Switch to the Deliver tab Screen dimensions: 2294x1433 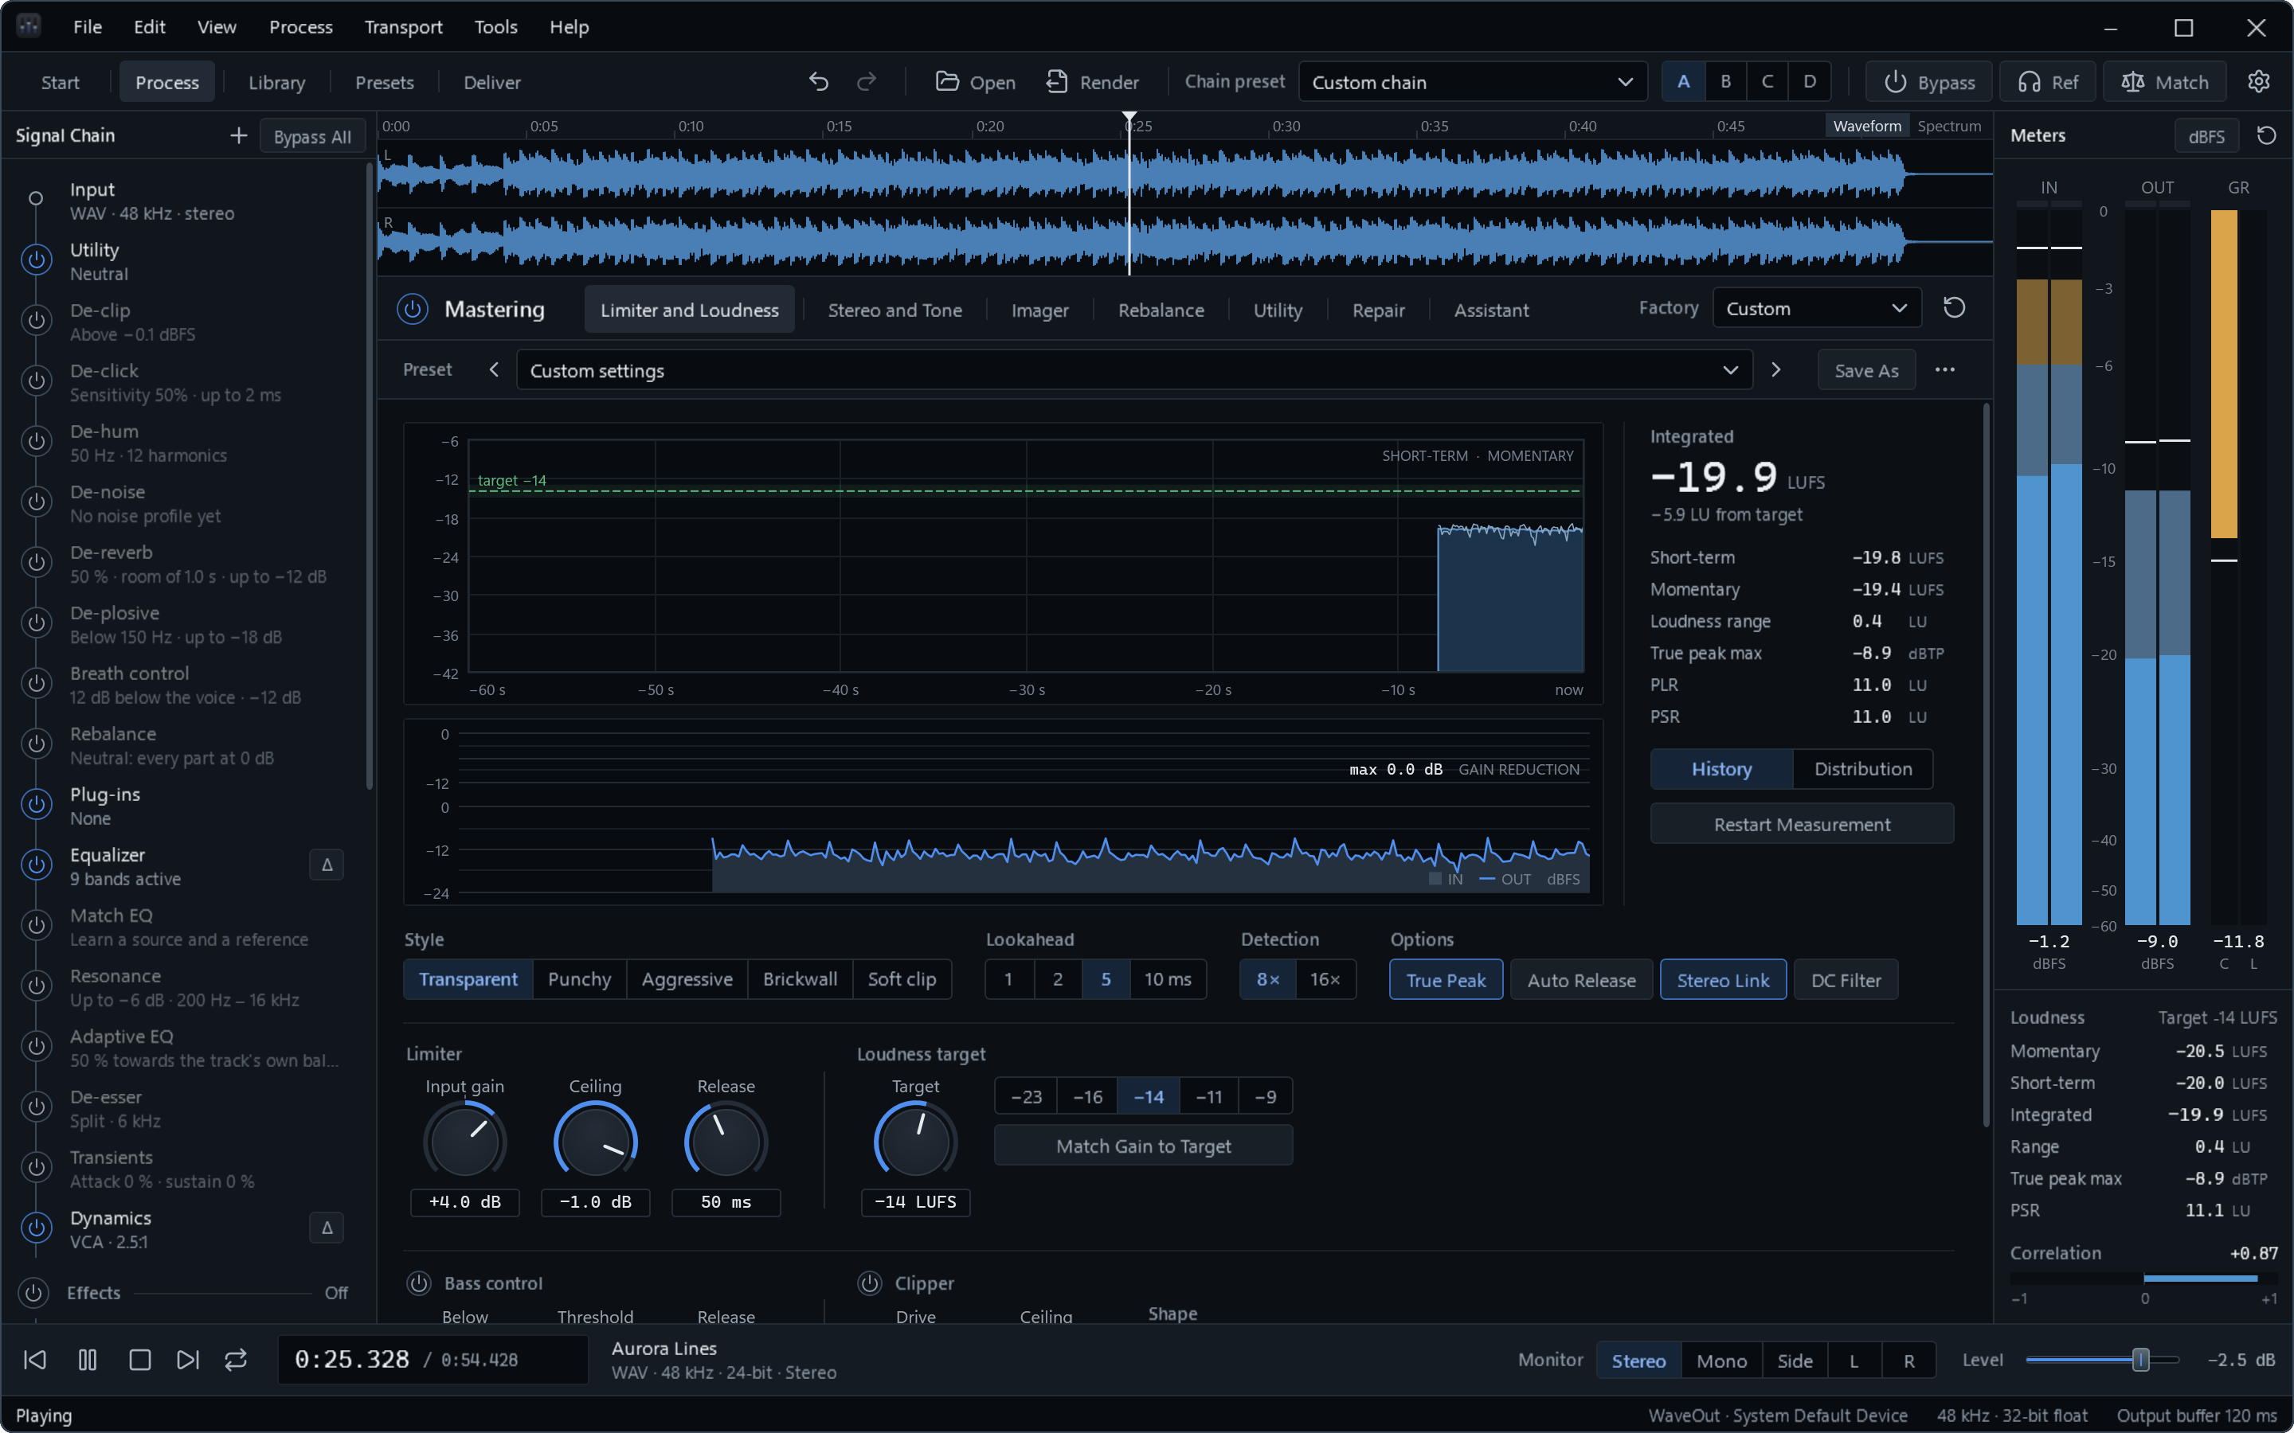click(x=492, y=83)
